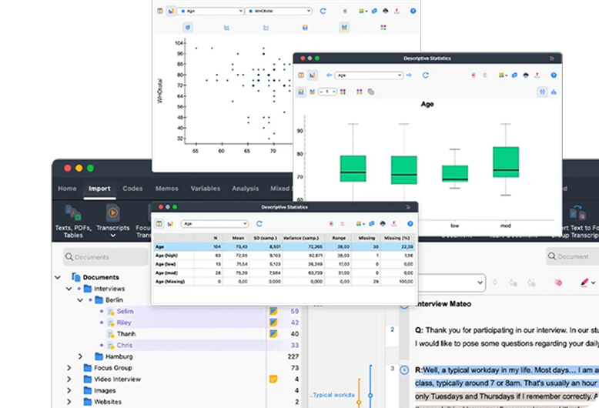This screenshot has width=599, height=408.
Task: Sort by Missing (%) column header
Action: 397,238
